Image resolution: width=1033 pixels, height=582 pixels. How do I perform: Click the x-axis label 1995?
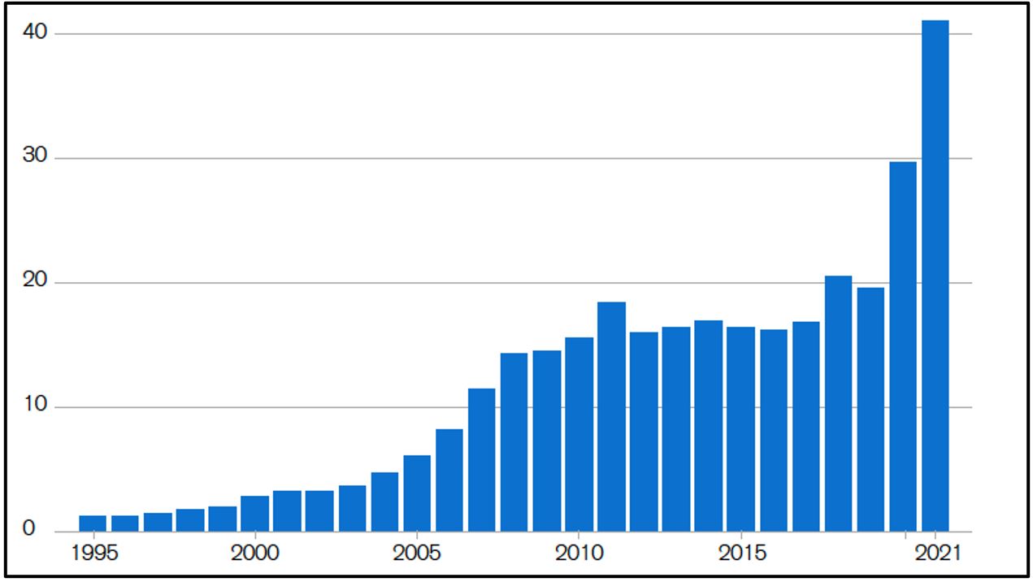point(93,554)
